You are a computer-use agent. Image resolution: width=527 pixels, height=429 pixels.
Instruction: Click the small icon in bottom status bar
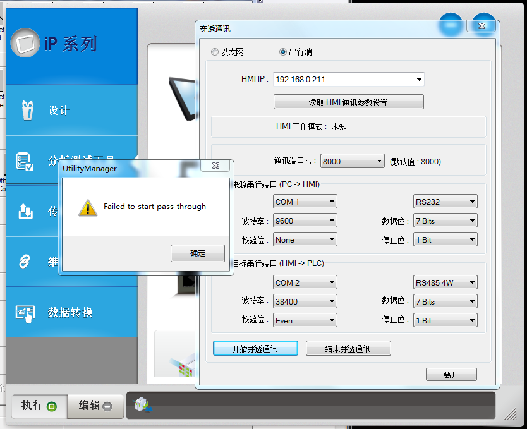coord(144,405)
